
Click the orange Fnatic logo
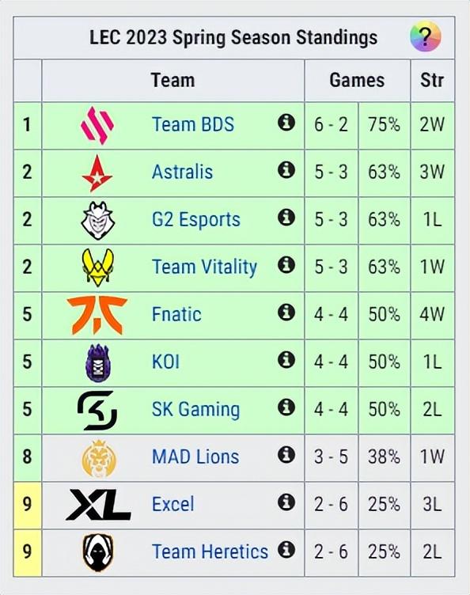[x=97, y=315]
